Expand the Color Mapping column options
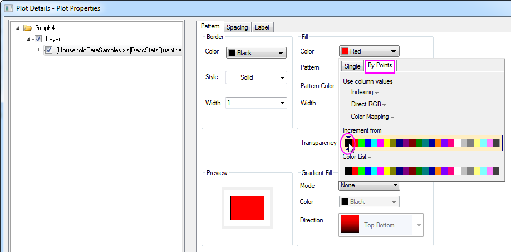 tap(372, 117)
